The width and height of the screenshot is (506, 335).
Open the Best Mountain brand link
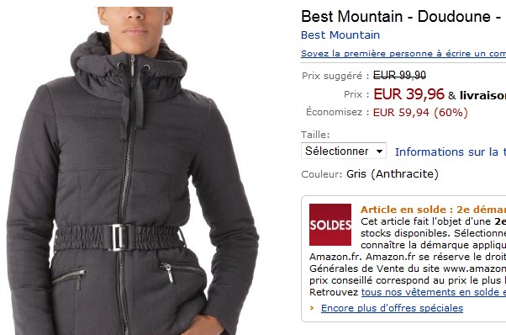click(340, 35)
